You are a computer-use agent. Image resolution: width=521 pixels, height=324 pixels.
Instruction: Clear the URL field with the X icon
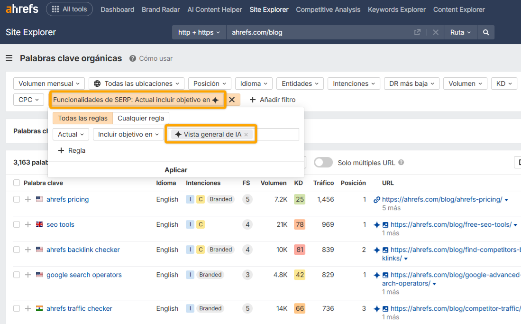[436, 32]
